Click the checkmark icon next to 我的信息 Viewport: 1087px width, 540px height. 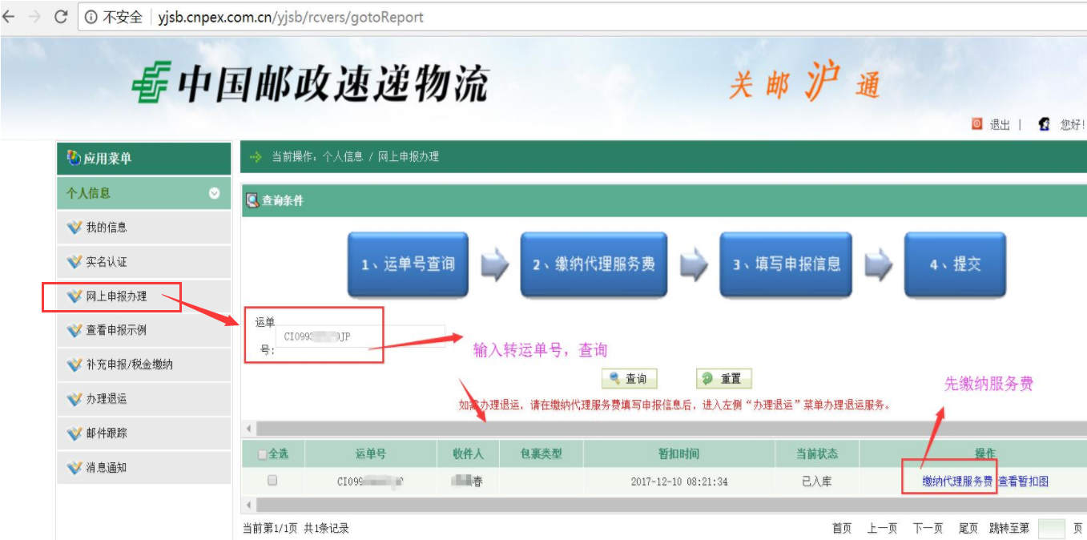[x=74, y=228]
